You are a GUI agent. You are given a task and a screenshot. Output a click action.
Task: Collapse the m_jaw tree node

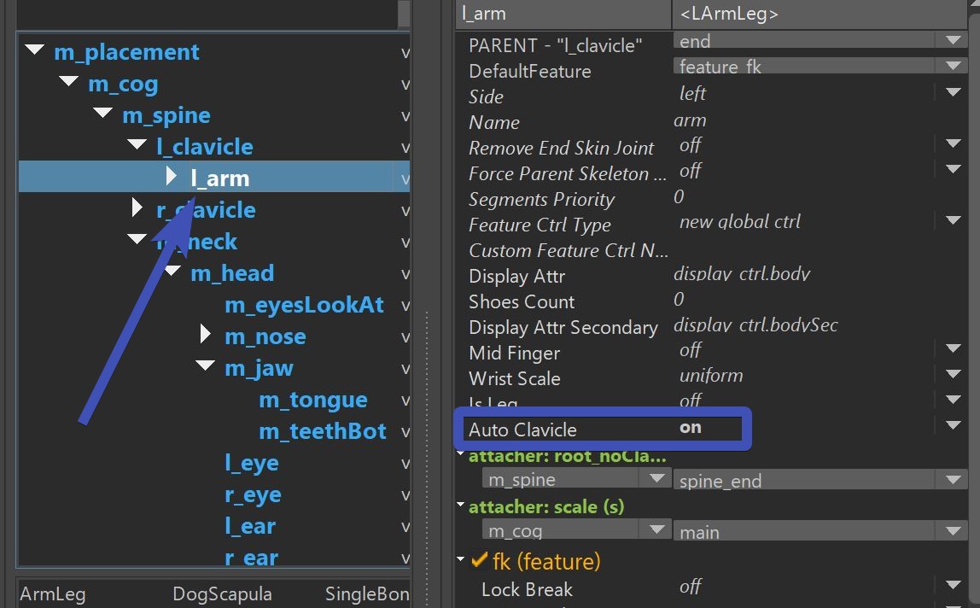point(205,365)
